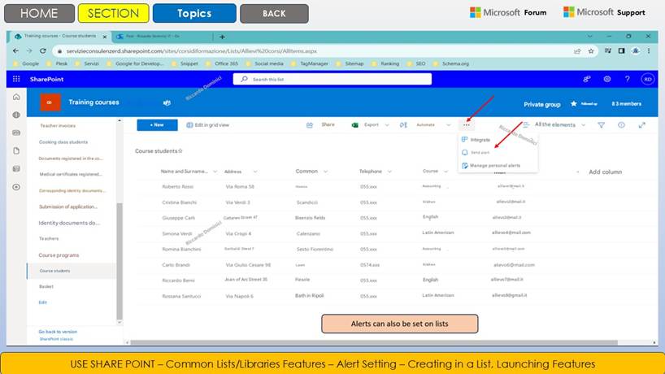Go to SharePoint home icon in left rail
The image size is (665, 374).
point(16,97)
